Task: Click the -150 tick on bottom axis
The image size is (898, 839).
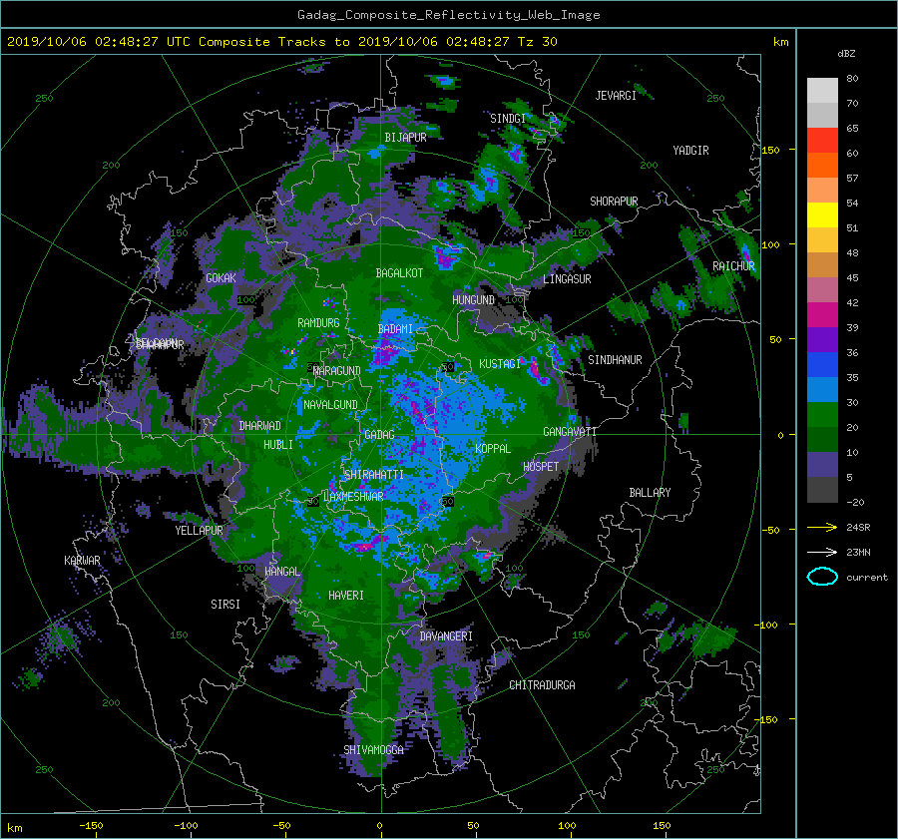Action: pyautogui.click(x=91, y=826)
